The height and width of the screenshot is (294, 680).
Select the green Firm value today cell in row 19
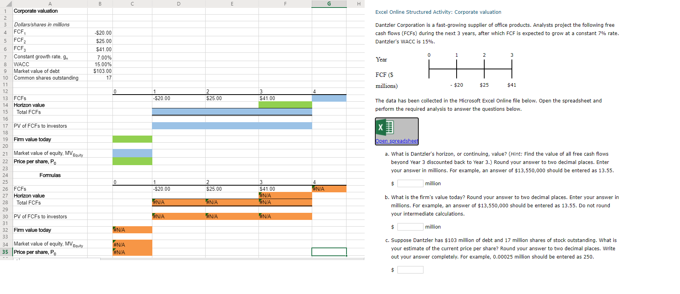tap(132, 139)
